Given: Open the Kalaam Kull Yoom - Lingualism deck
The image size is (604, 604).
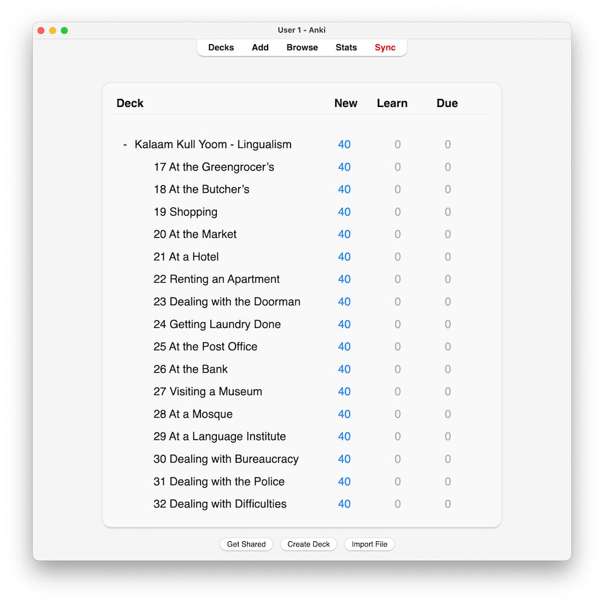Looking at the screenshot, I should [x=213, y=145].
